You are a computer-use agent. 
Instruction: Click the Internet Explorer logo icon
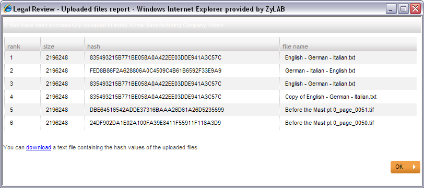tap(7, 9)
